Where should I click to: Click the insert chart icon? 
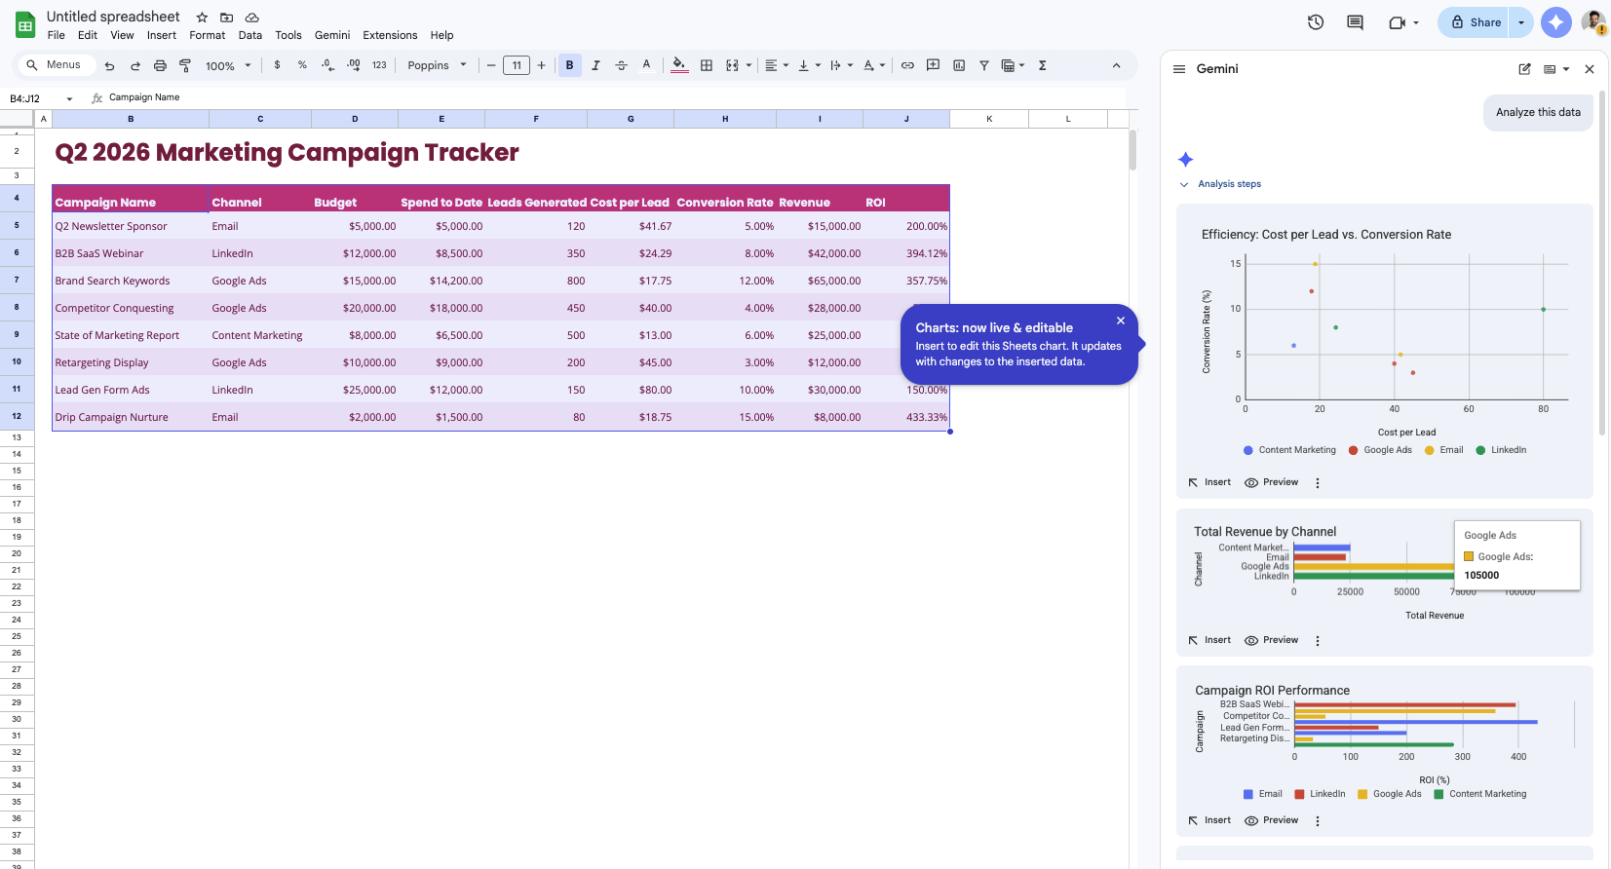pos(959,65)
